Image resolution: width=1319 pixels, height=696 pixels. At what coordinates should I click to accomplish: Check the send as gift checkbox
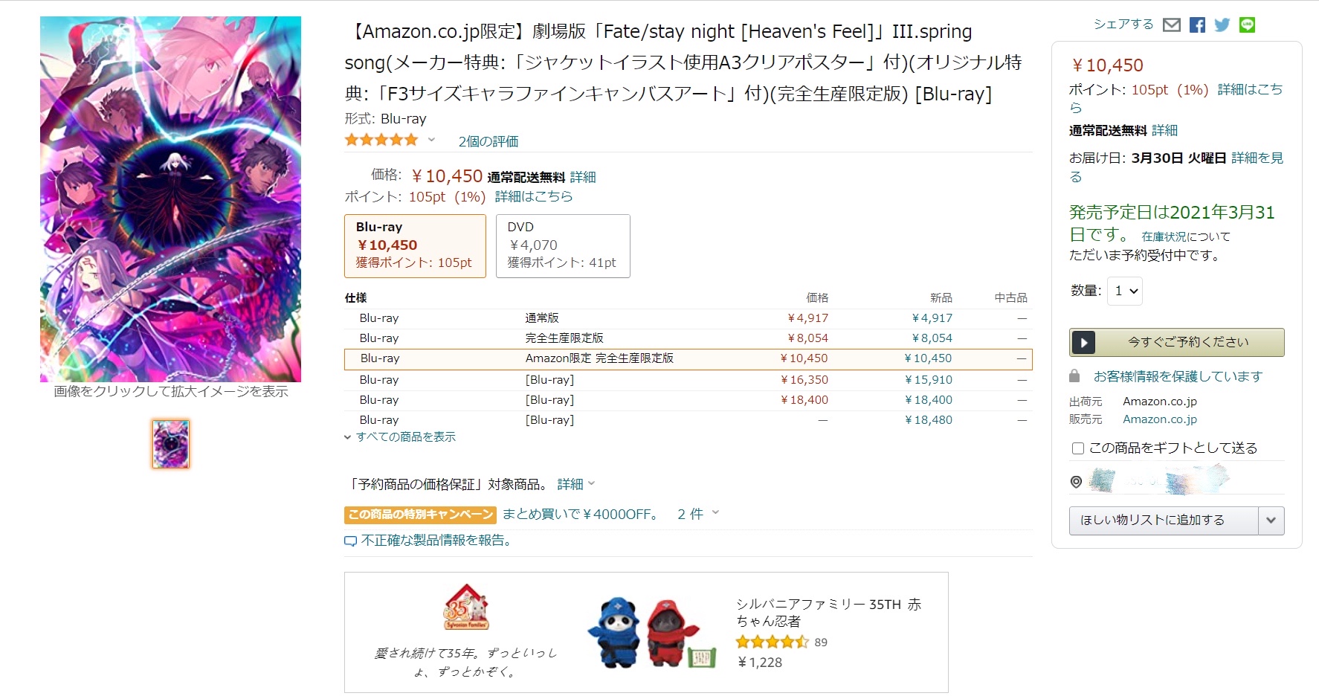click(1077, 448)
